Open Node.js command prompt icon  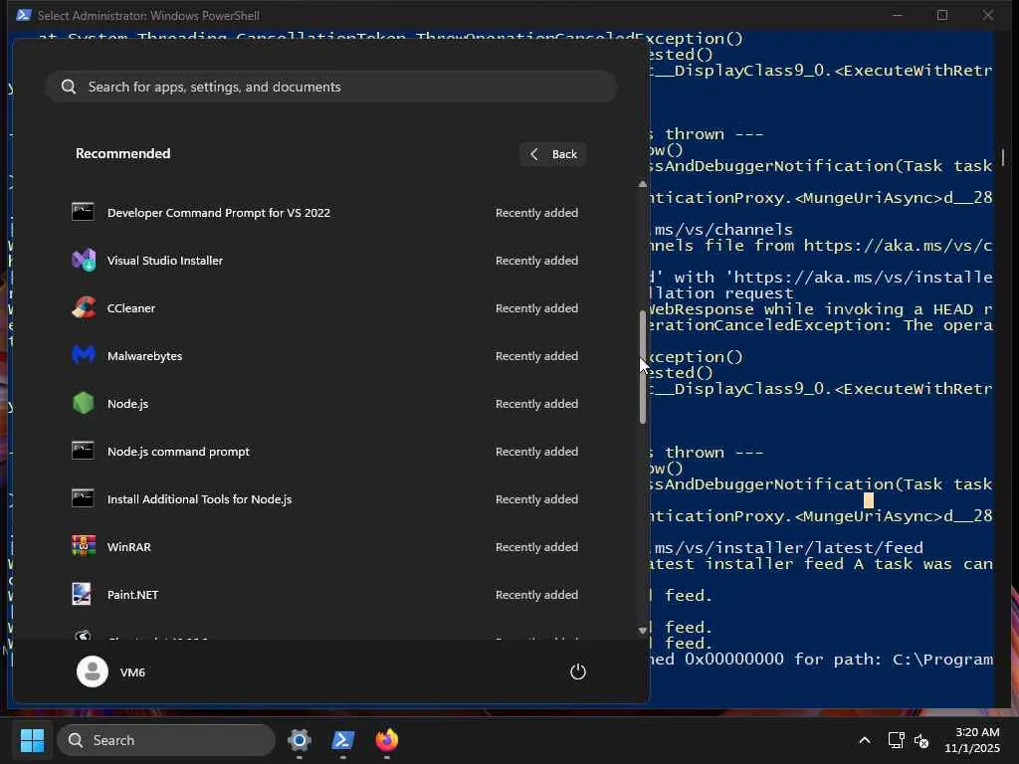point(83,451)
